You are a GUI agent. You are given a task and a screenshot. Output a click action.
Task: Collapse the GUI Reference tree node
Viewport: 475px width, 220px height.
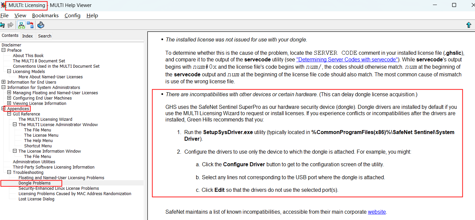9,114
